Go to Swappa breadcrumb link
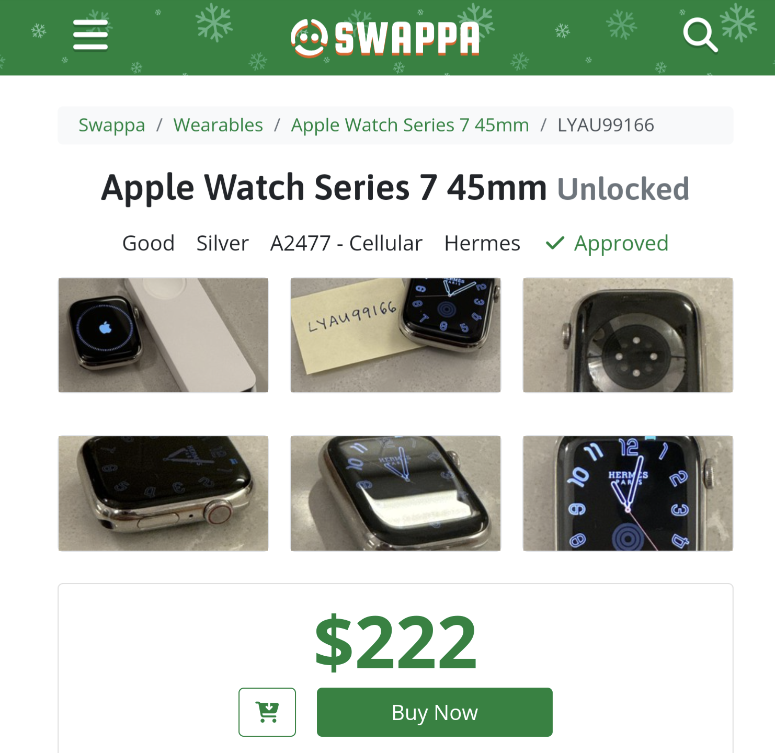 click(x=112, y=125)
